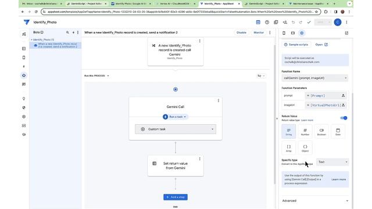
Task: Open the Bots panel more options menu
Action: (x=78, y=33)
